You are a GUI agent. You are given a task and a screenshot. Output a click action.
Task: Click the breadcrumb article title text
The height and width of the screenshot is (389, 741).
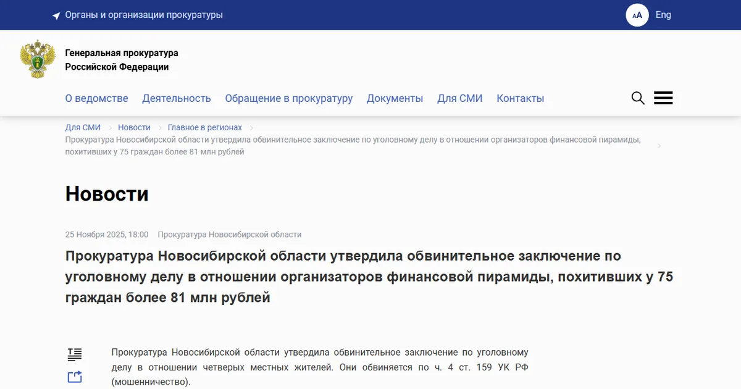[353, 146]
